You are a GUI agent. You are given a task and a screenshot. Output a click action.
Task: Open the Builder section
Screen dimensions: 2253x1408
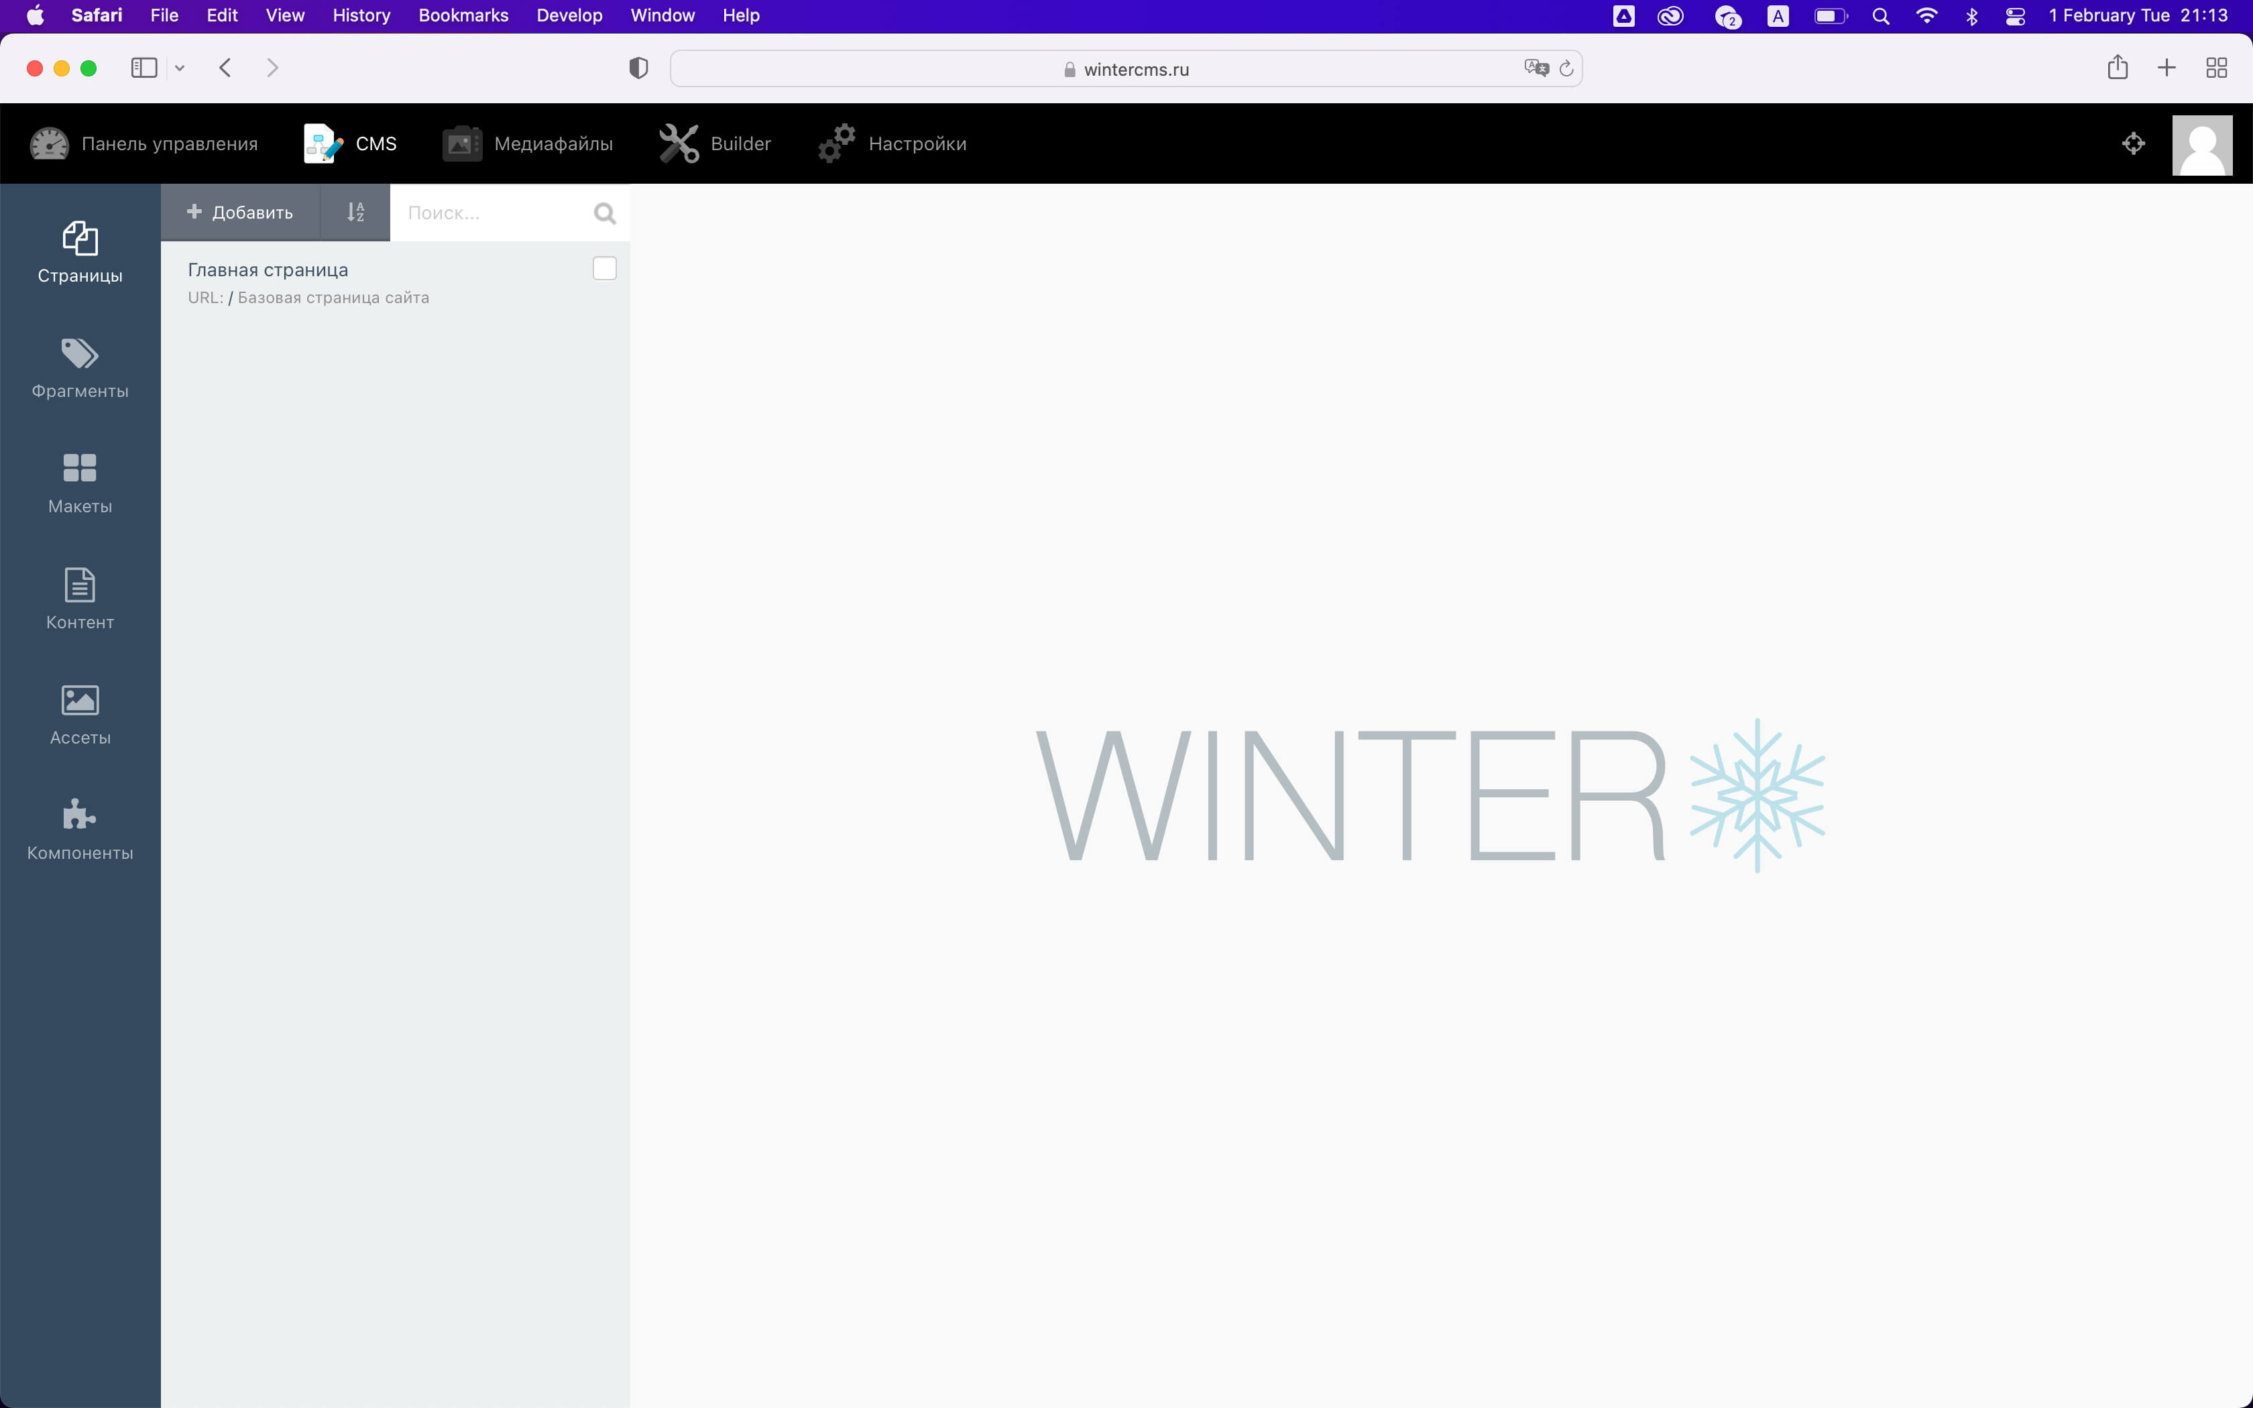point(715,142)
